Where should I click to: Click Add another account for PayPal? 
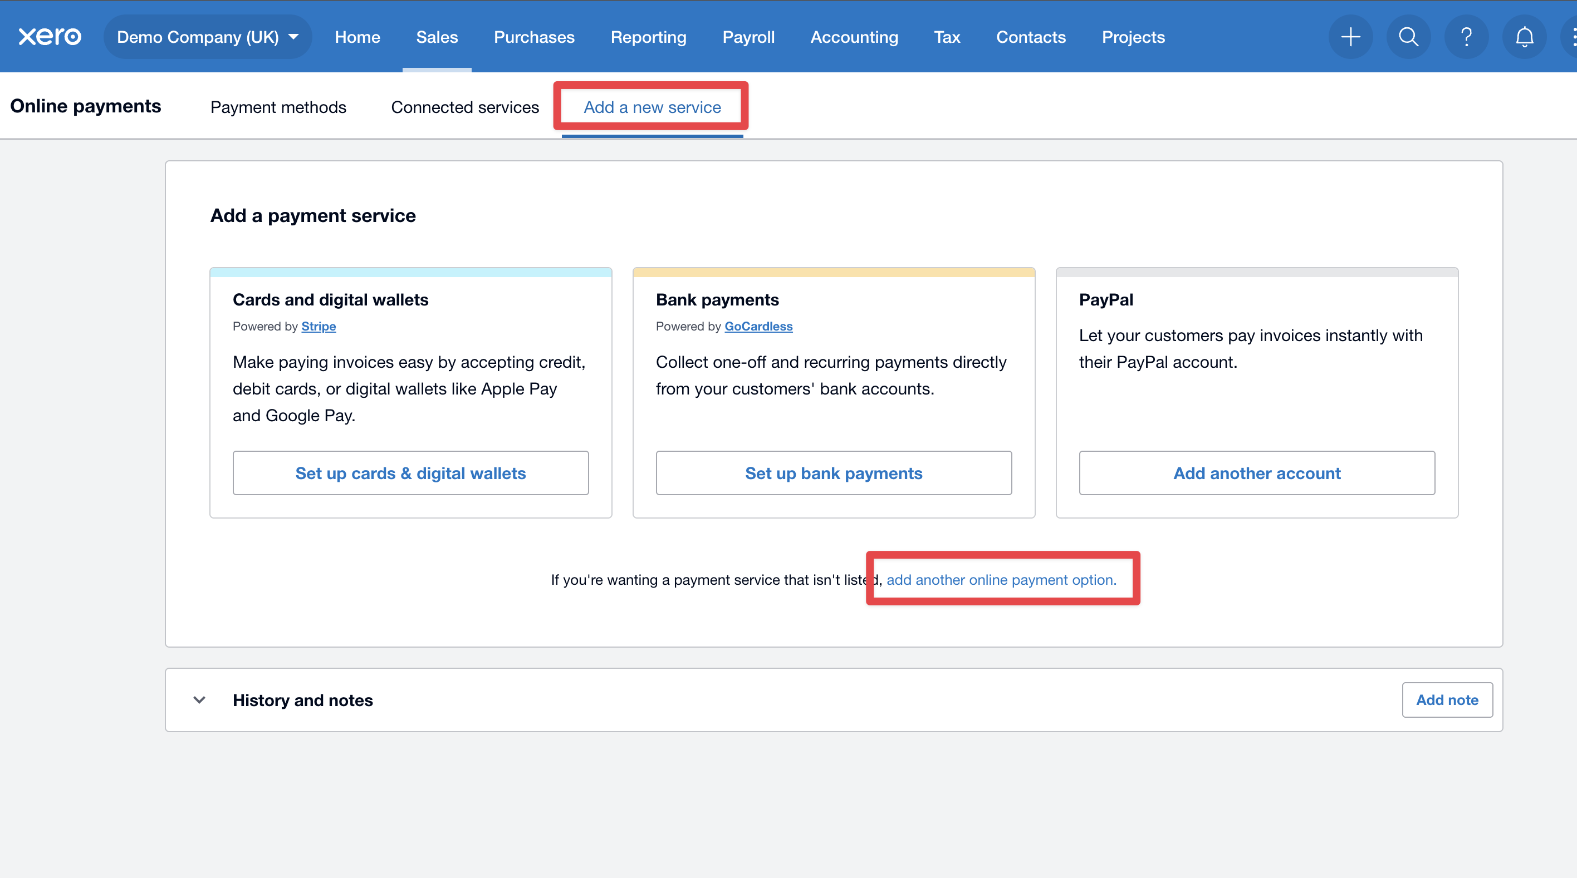pyautogui.click(x=1256, y=473)
